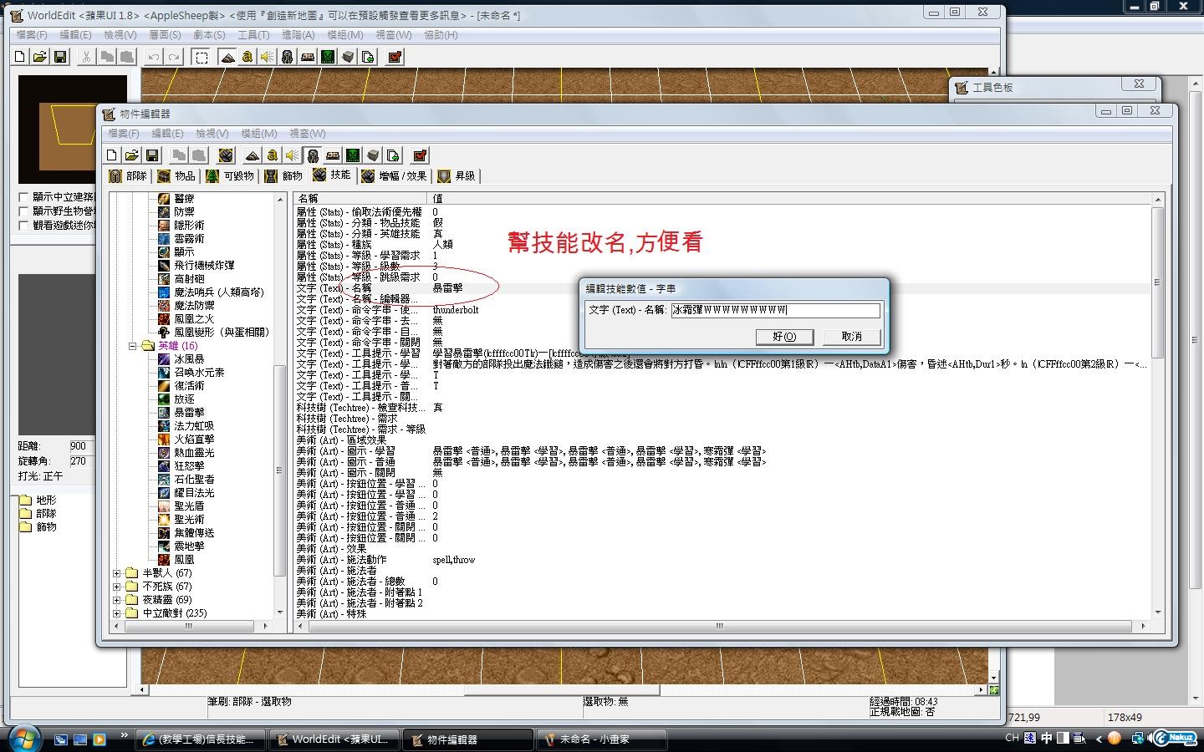Click the dashed selection tool in the WorldEdit toolbar
The width and height of the screenshot is (1204, 752).
(x=202, y=57)
